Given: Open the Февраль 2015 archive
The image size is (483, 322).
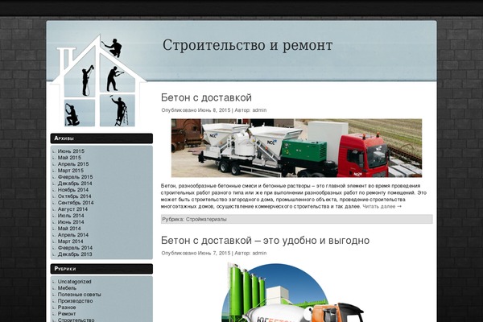Looking at the screenshot, I should coord(75,177).
